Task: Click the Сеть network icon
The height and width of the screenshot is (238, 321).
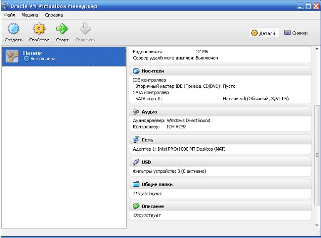Action: 136,140
